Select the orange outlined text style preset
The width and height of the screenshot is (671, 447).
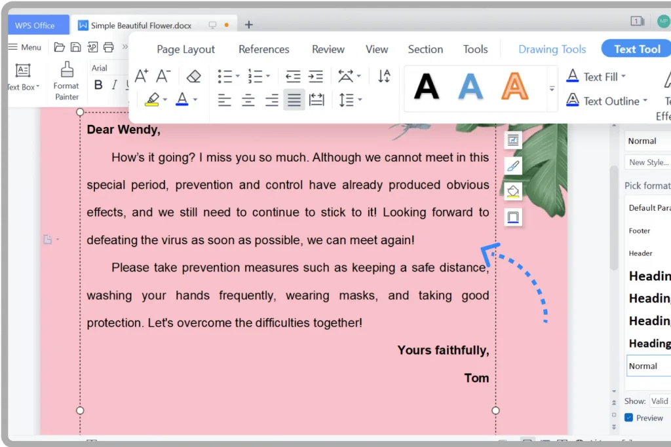click(x=515, y=86)
